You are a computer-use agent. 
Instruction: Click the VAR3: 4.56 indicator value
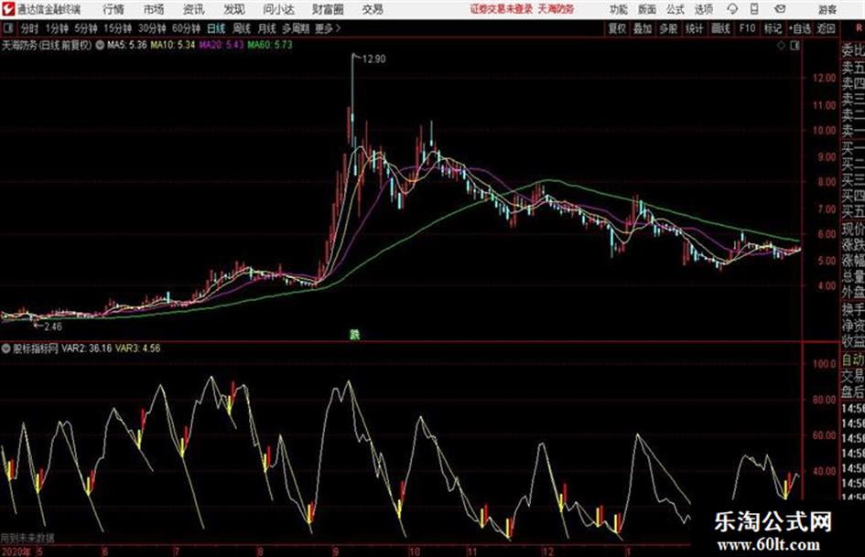tap(138, 348)
